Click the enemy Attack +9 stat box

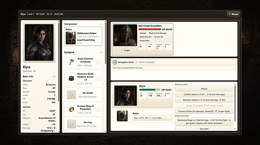click(151, 46)
